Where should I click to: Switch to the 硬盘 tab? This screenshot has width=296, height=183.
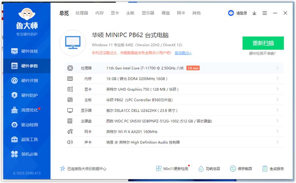(x=166, y=13)
